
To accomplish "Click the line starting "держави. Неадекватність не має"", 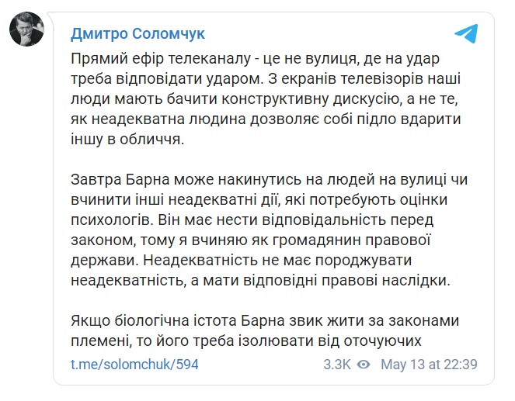I will 242,261.
